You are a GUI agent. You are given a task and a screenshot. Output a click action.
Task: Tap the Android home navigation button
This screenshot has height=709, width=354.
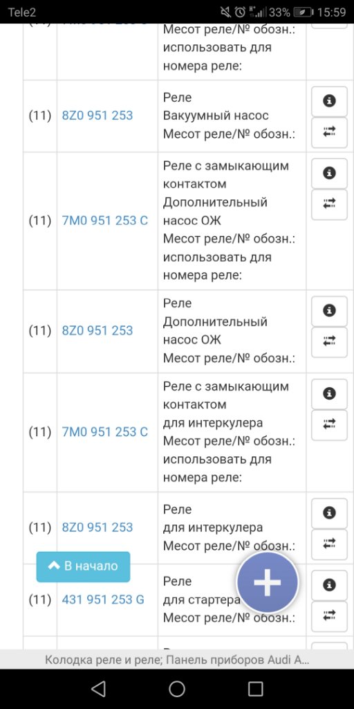tap(177, 689)
